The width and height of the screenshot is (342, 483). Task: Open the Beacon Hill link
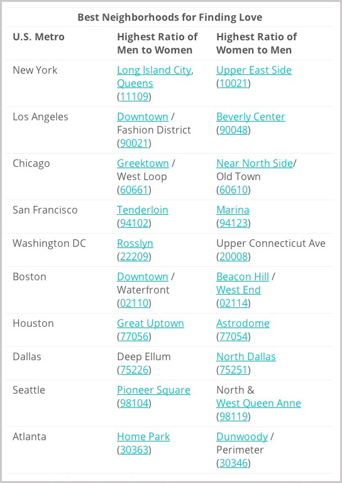click(x=243, y=276)
